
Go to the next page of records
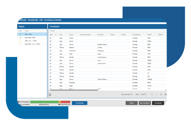point(161,94)
